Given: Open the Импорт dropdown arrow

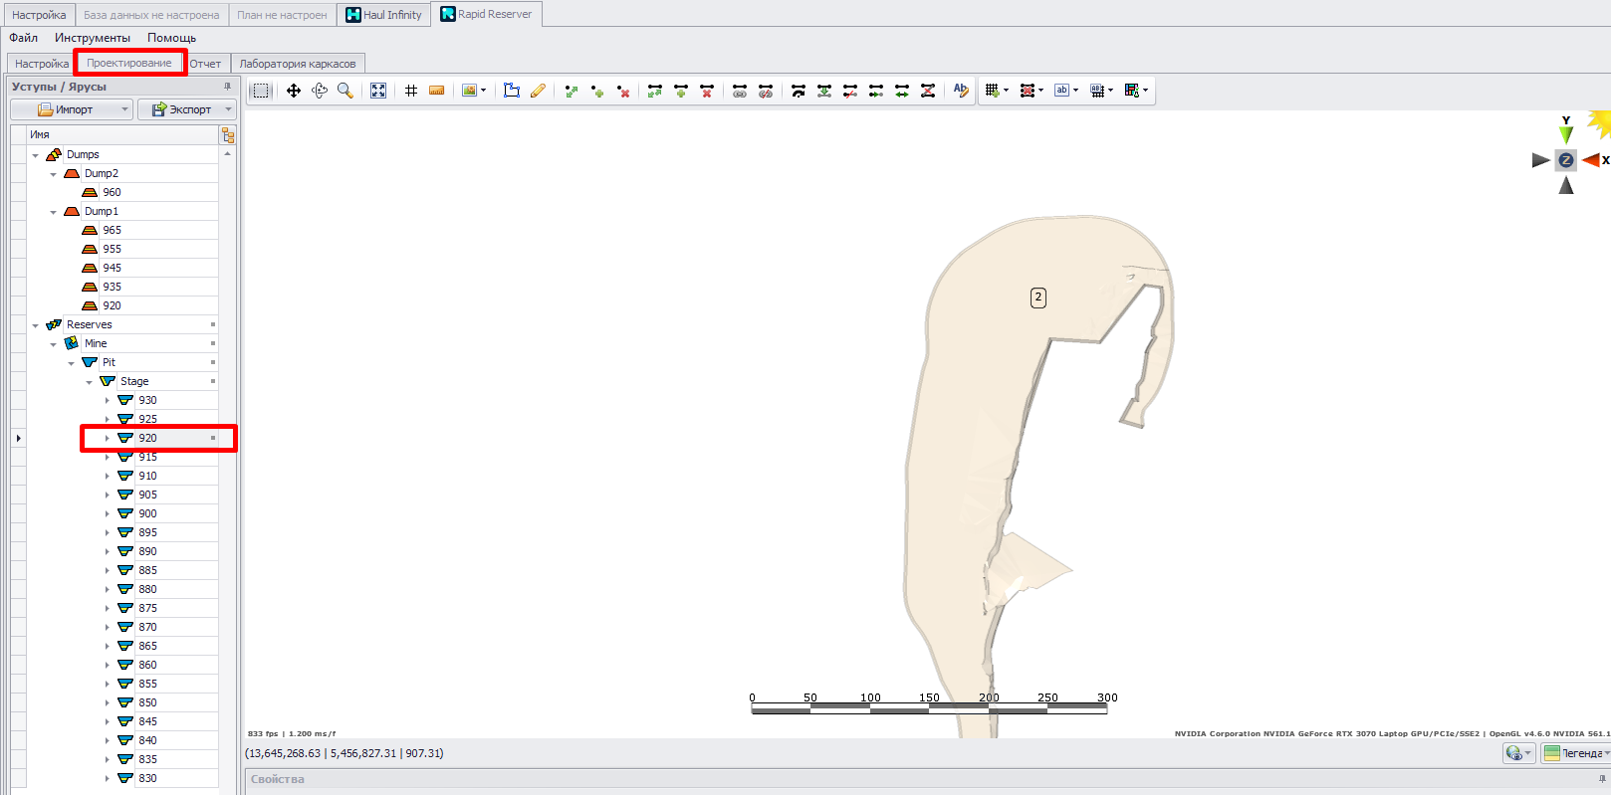Looking at the screenshot, I should pyautogui.click(x=124, y=109).
